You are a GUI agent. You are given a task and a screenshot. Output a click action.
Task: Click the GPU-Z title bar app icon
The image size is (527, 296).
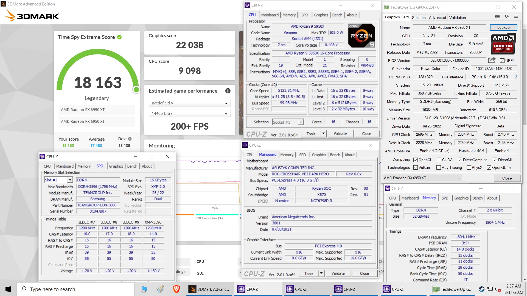tap(386, 7)
